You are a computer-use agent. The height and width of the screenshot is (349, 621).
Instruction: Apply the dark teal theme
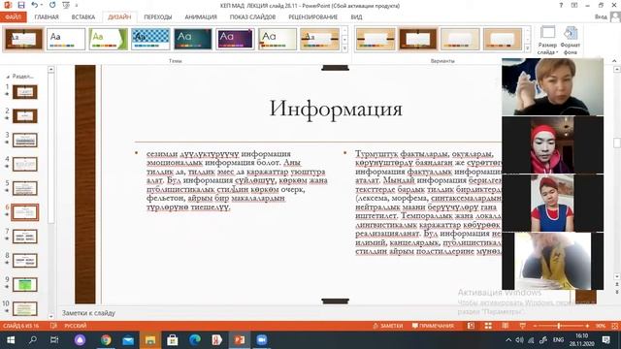pyautogui.click(x=193, y=39)
